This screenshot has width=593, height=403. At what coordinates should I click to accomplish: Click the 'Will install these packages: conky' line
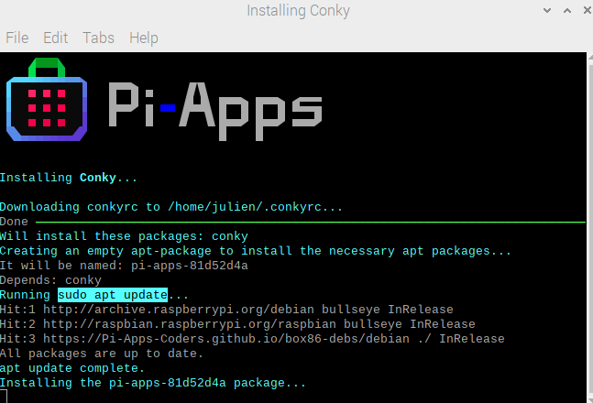pos(124,236)
